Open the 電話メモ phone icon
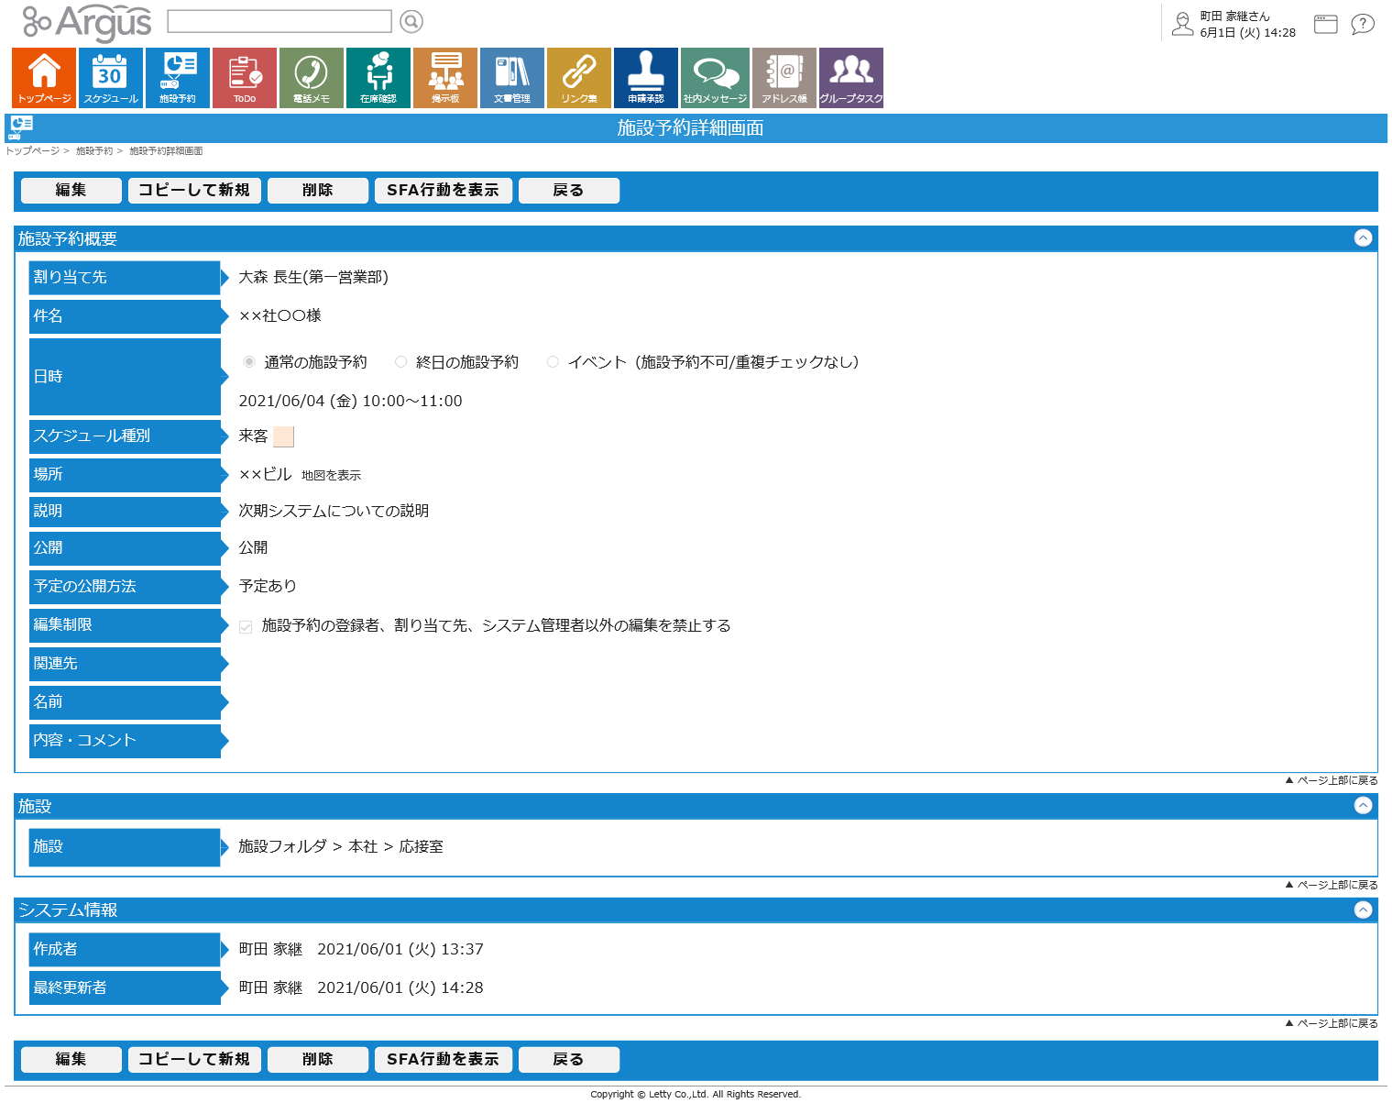The image size is (1392, 1103). click(312, 78)
